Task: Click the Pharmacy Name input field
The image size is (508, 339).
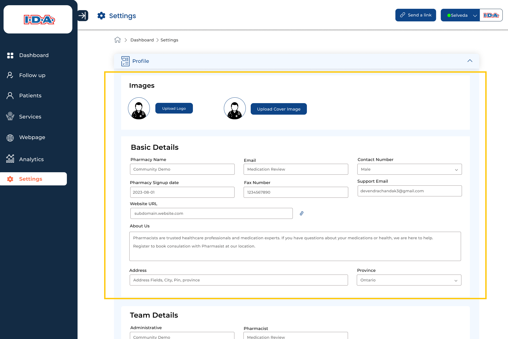Action: pyautogui.click(x=182, y=169)
